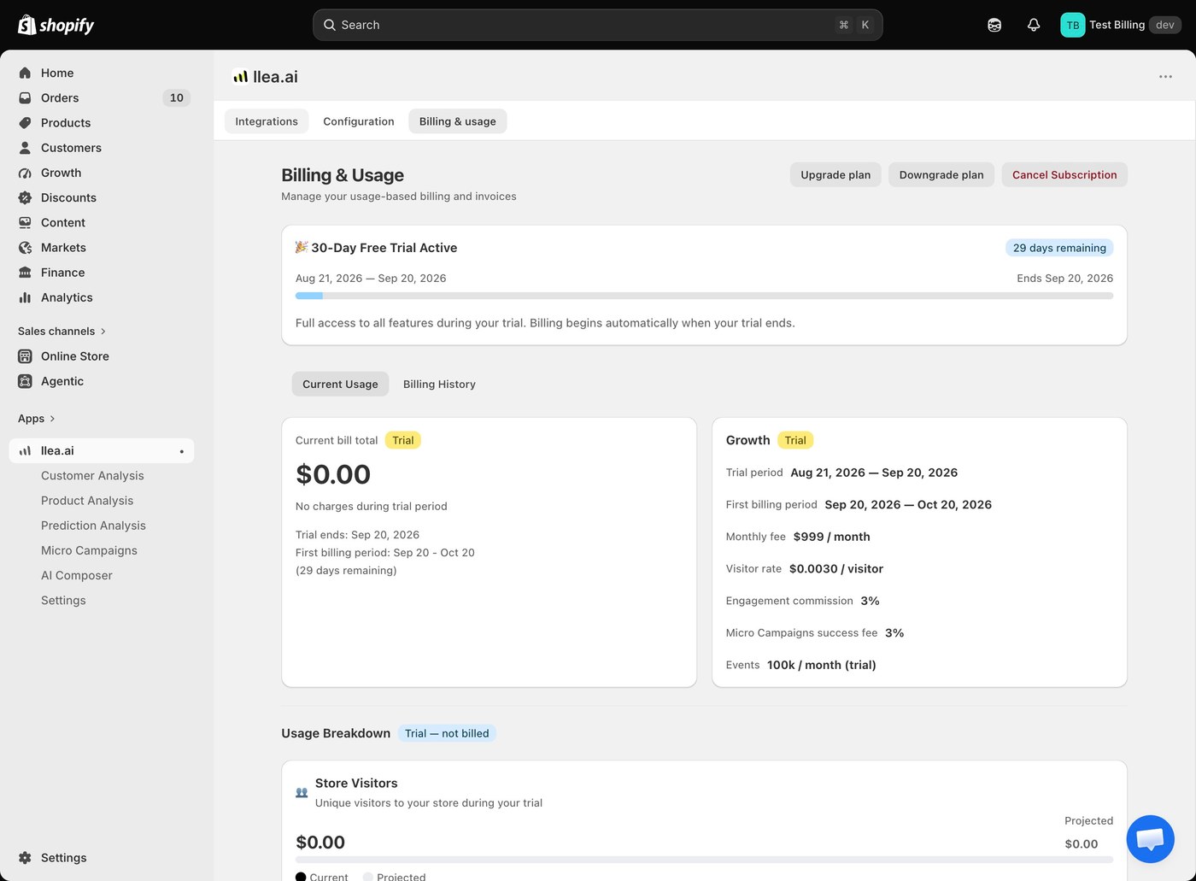Viewport: 1196px width, 881px height.
Task: Click the Online Store icon
Action: click(25, 356)
